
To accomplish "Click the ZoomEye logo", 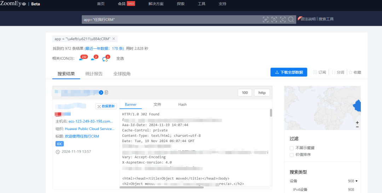I will click(x=13, y=4).
